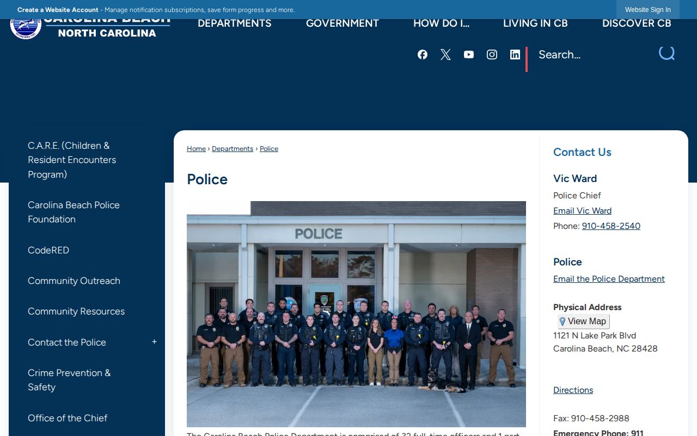Image resolution: width=697 pixels, height=436 pixels.
Task: Open the YouTube social icon
Action: 469,55
